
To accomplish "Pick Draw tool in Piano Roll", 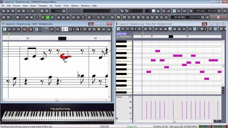I will [123, 29].
